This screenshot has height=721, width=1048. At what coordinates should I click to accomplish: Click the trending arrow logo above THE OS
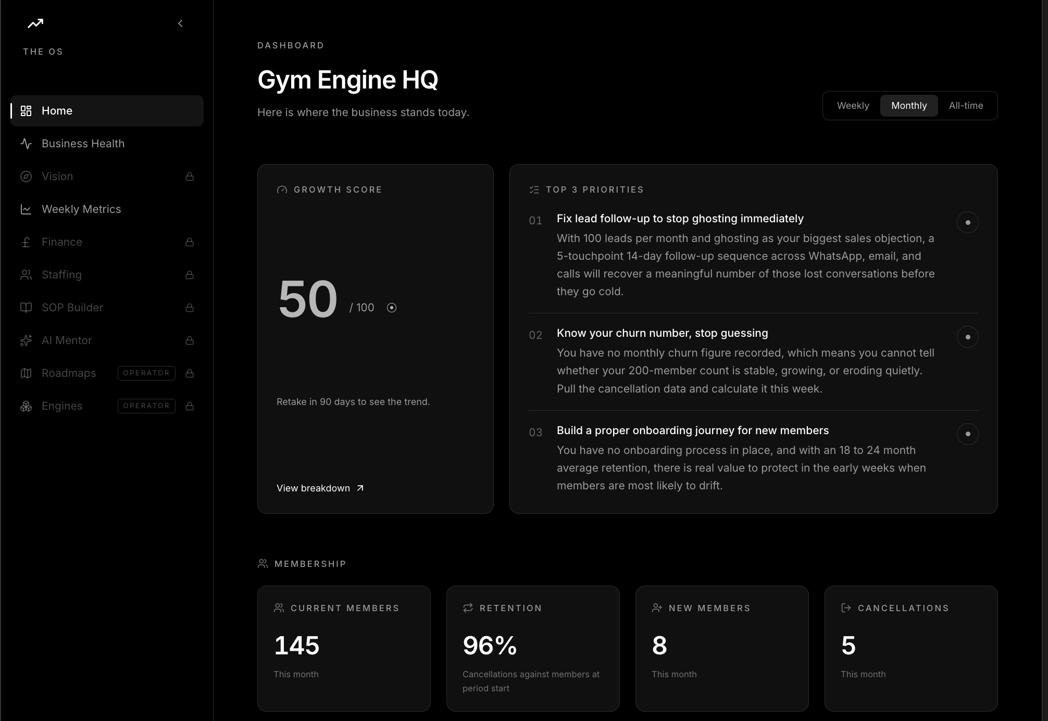[35, 23]
